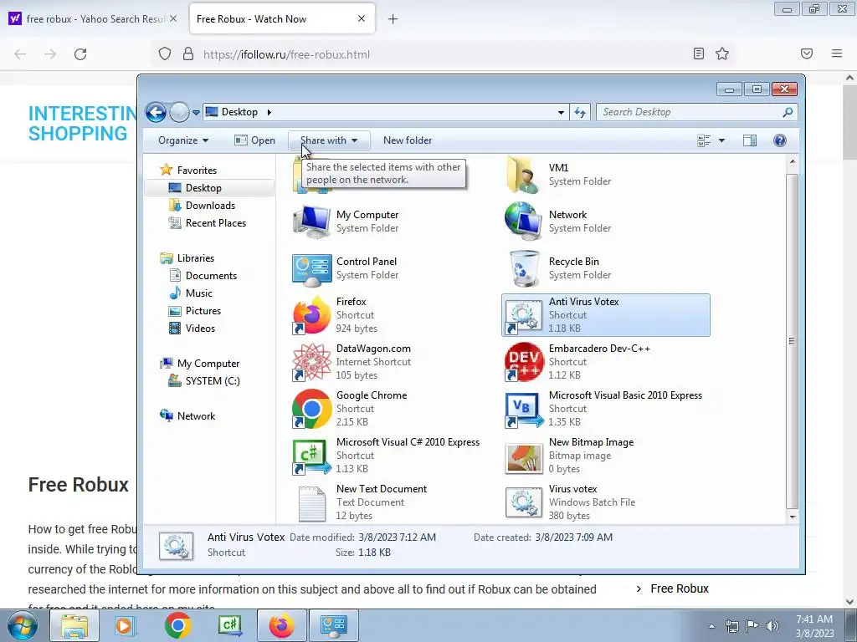Click the Free Robux sidebar link
857x642 pixels.
click(680, 588)
